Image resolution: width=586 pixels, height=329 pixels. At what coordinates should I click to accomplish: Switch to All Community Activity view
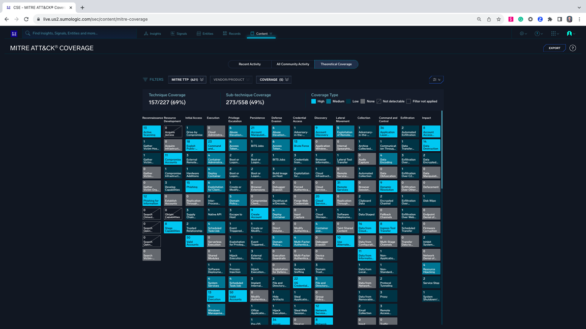(x=292, y=64)
